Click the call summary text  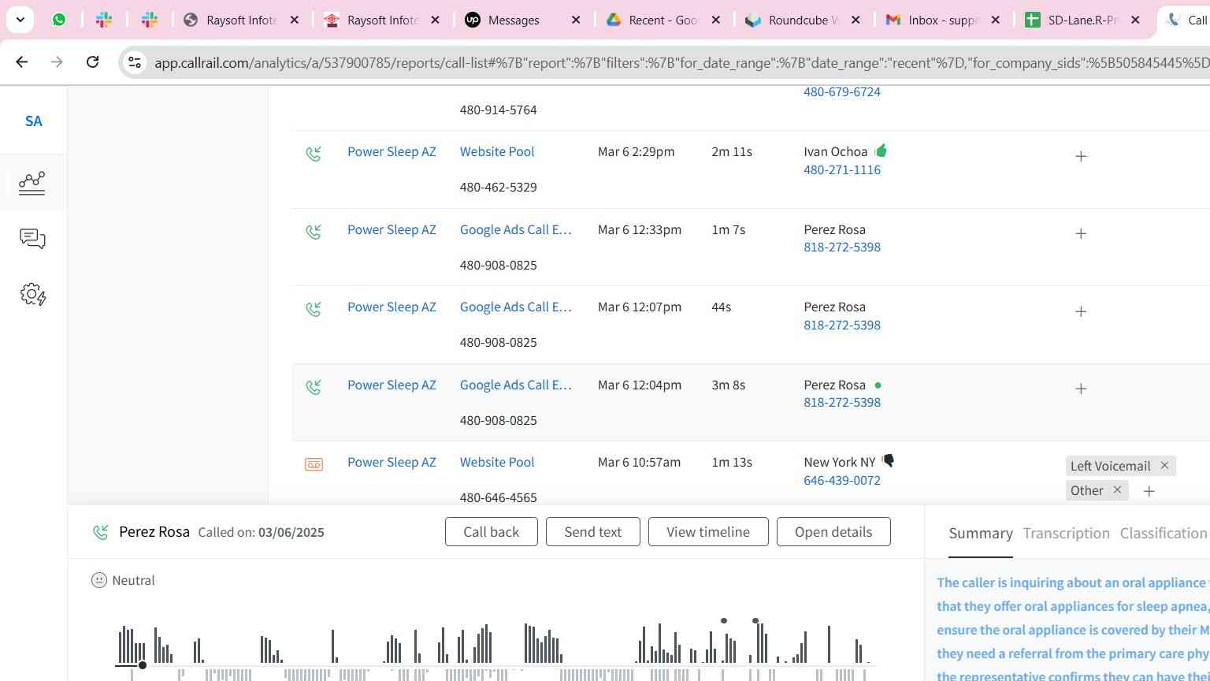pyautogui.click(x=1073, y=627)
